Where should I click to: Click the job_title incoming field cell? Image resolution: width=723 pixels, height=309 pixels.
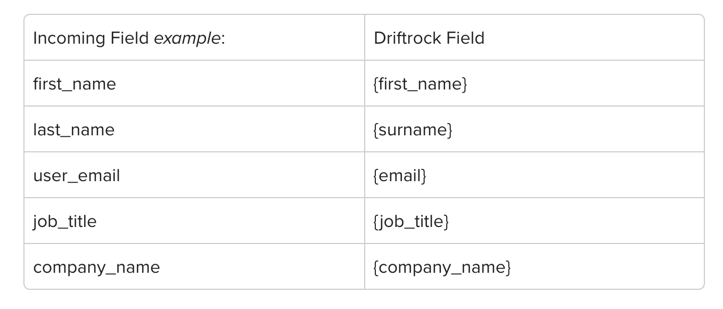pyautogui.click(x=194, y=221)
